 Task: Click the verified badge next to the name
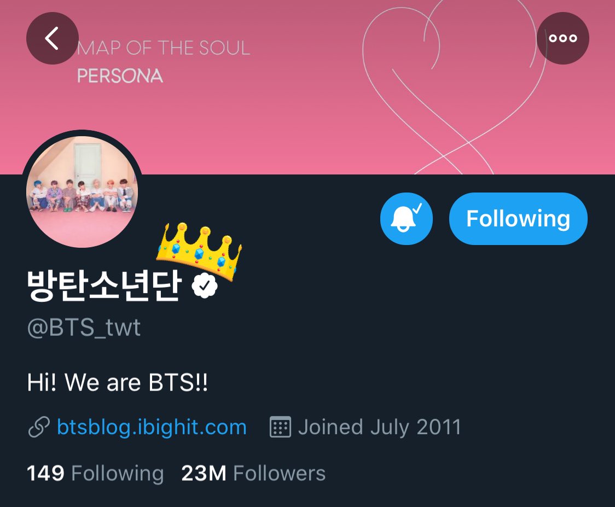[x=204, y=286]
